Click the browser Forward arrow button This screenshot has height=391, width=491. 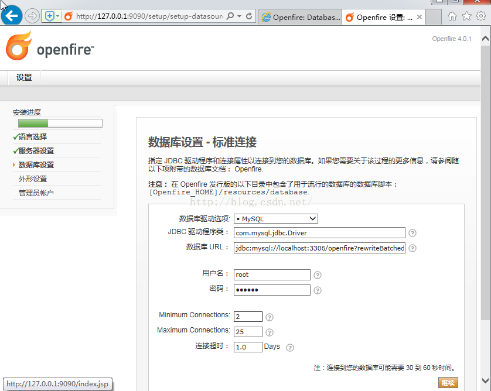tap(32, 16)
